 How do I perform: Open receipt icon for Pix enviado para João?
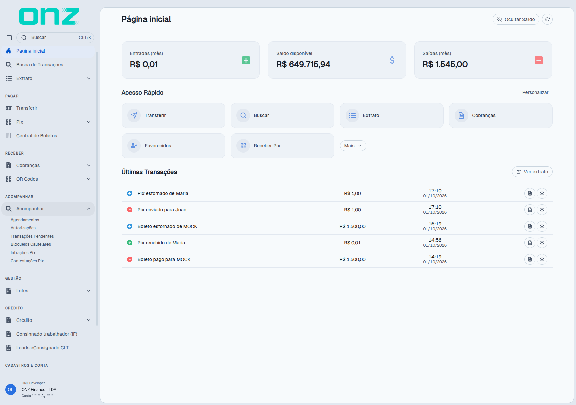coord(530,210)
